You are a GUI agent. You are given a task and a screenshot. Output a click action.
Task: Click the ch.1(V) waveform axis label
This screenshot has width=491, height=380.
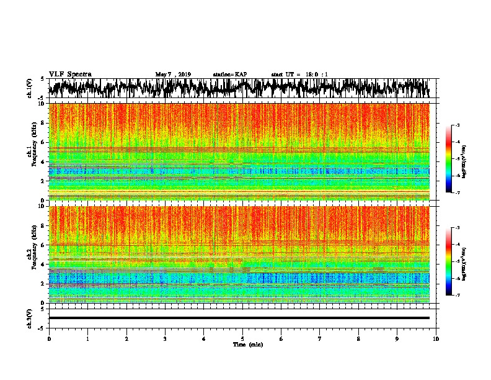(x=30, y=88)
